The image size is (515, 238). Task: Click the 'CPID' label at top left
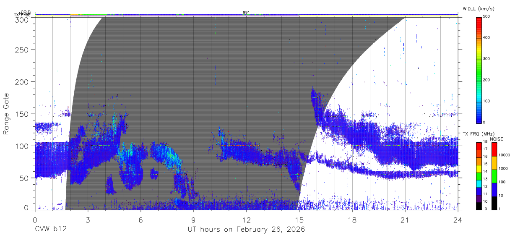tap(26, 13)
